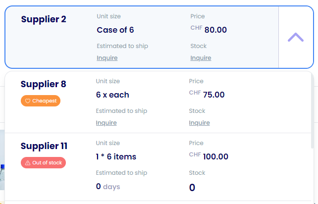Screen dimensions: 318x204
Task: Open Supplier 8 Stock Inquire link
Action: pyautogui.click(x=199, y=123)
